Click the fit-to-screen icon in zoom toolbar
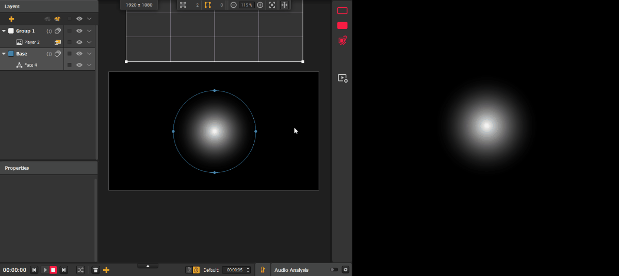Screen dimensions: 619x276 [x=272, y=5]
